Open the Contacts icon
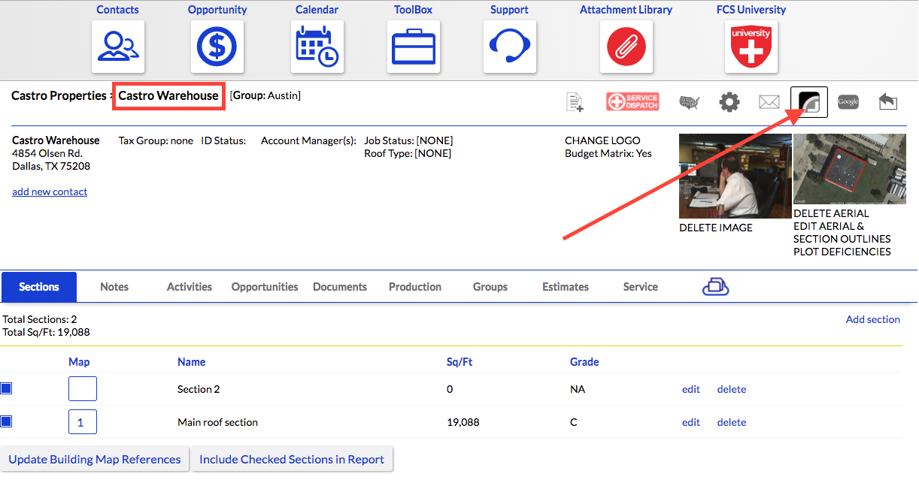 tap(118, 47)
